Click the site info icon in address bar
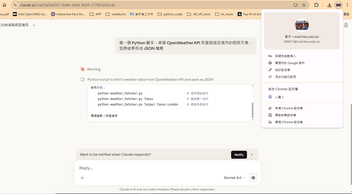Viewport: 352px width, 194px height. (x=15, y=5)
